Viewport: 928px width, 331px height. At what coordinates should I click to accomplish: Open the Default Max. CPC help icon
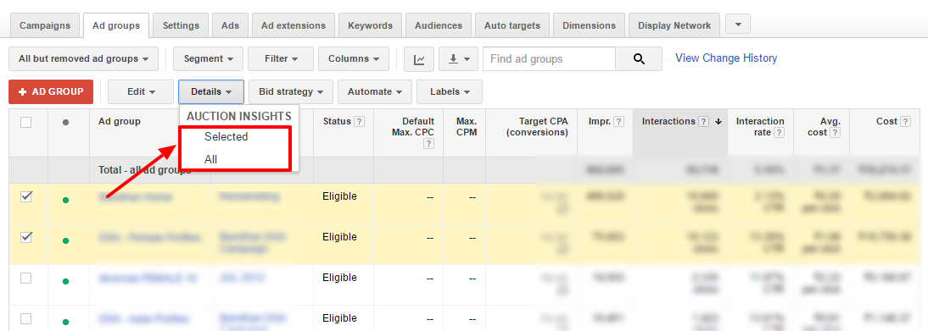(429, 144)
